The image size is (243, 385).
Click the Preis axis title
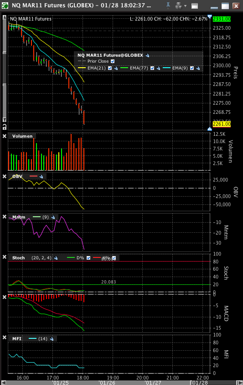coord(235,73)
